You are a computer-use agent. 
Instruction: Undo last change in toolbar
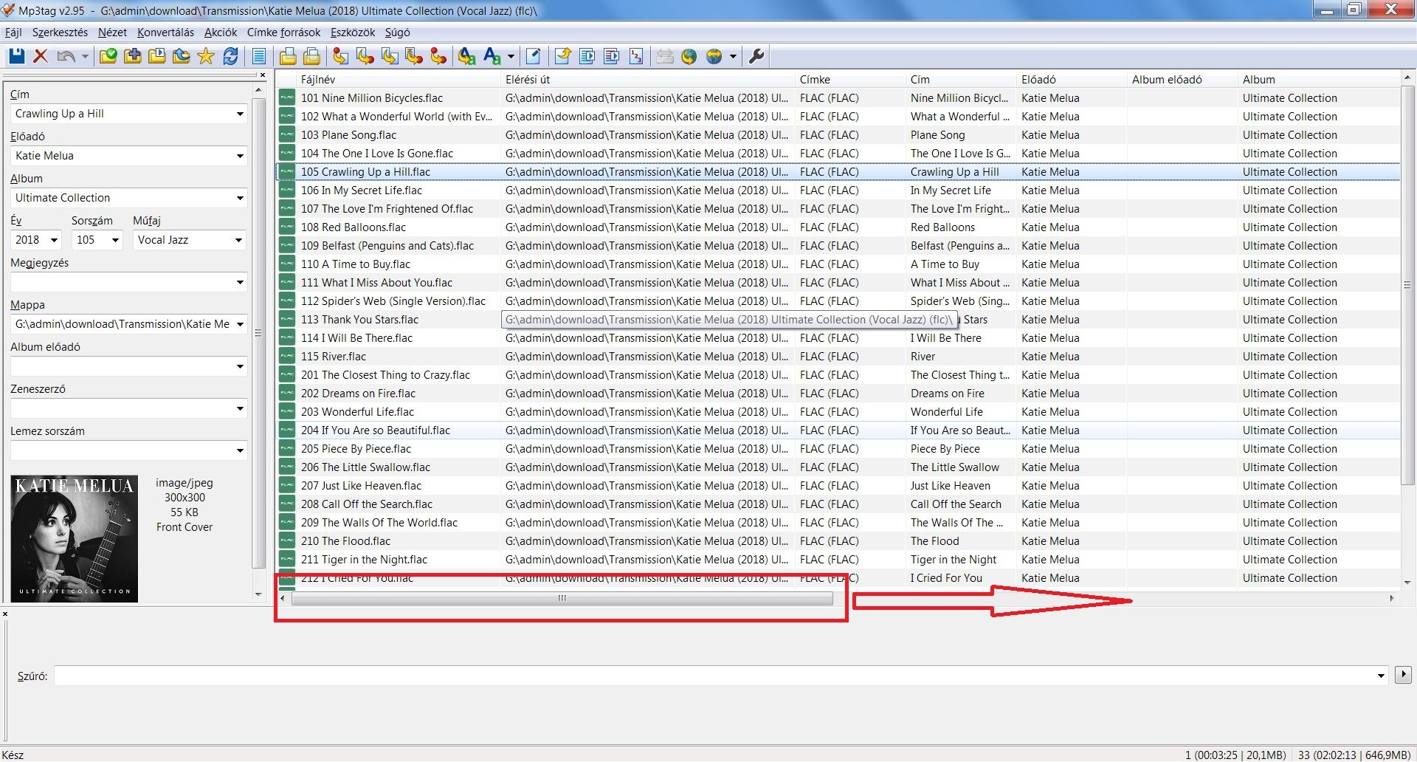pyautogui.click(x=66, y=56)
